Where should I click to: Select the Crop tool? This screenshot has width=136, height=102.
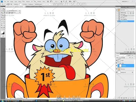(2, 13)
